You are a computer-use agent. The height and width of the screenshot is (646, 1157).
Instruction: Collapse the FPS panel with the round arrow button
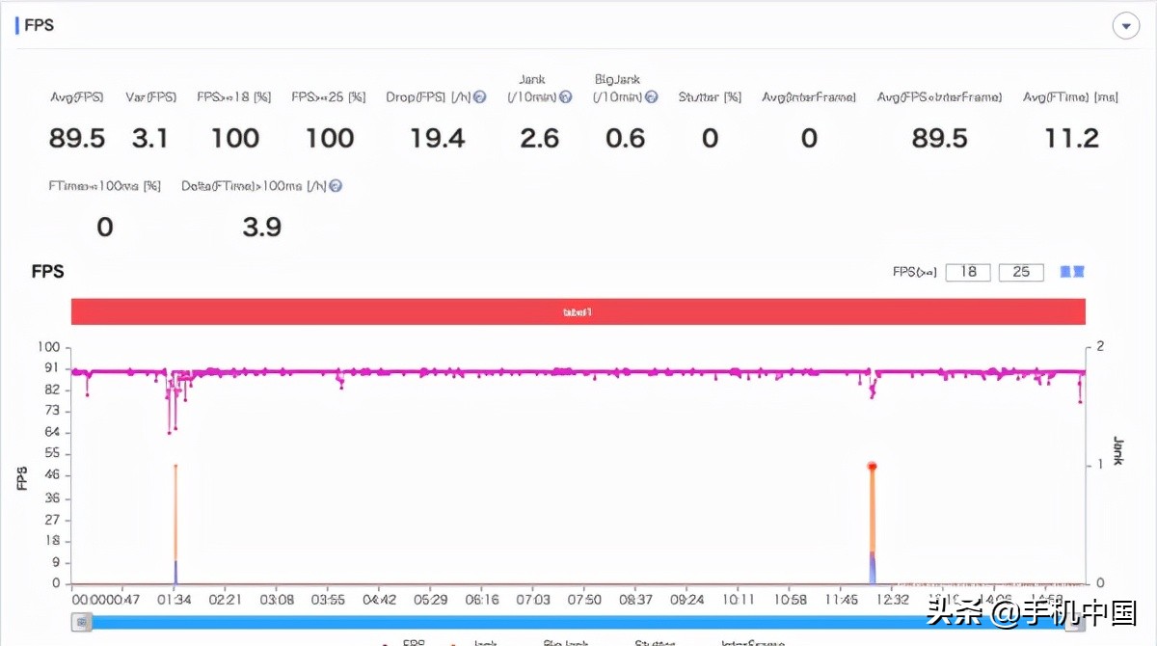(1126, 26)
